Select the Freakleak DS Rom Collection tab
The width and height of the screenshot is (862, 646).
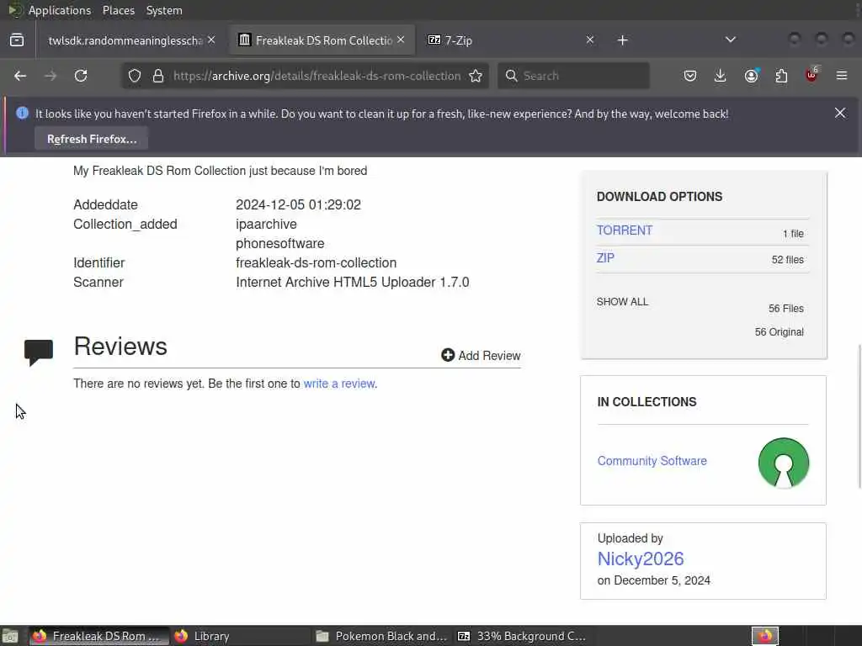coord(322,40)
